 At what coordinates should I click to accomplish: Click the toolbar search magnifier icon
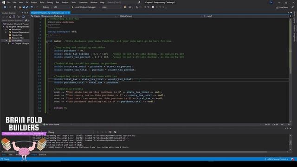[139, 2]
